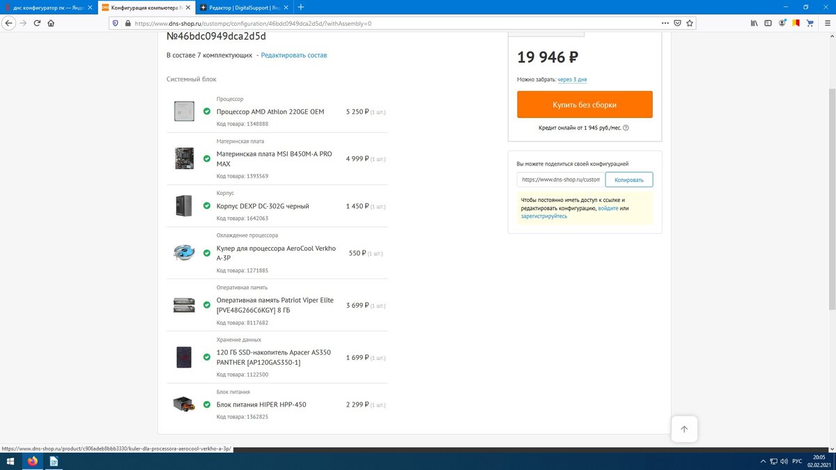This screenshot has width=836, height=470.
Task: Click the scroll-to-top arrow button
Action: pos(684,429)
